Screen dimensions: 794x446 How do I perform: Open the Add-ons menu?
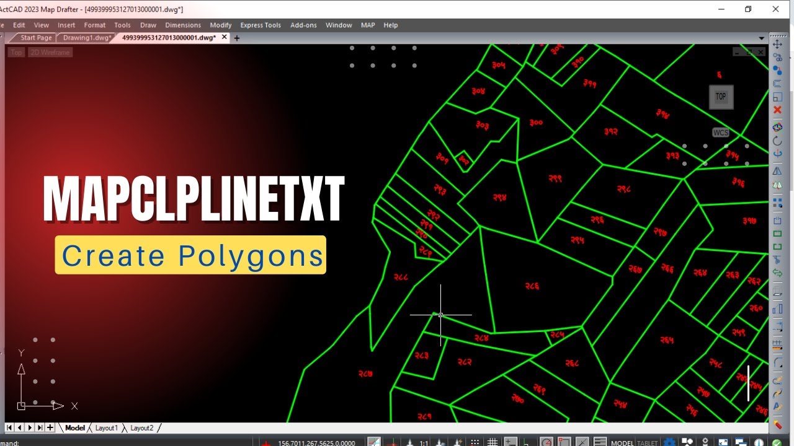[303, 25]
